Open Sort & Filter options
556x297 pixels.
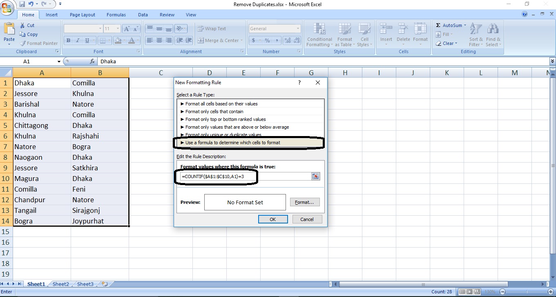475,35
